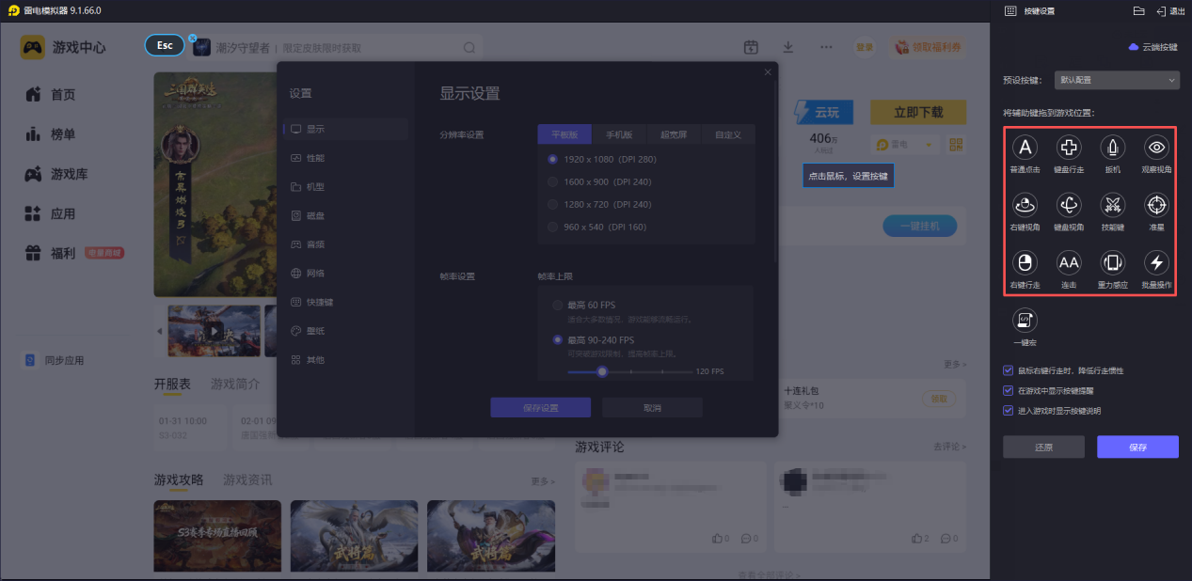The height and width of the screenshot is (581, 1192).
Task: Open the 其他 settings category
Action: [345, 360]
